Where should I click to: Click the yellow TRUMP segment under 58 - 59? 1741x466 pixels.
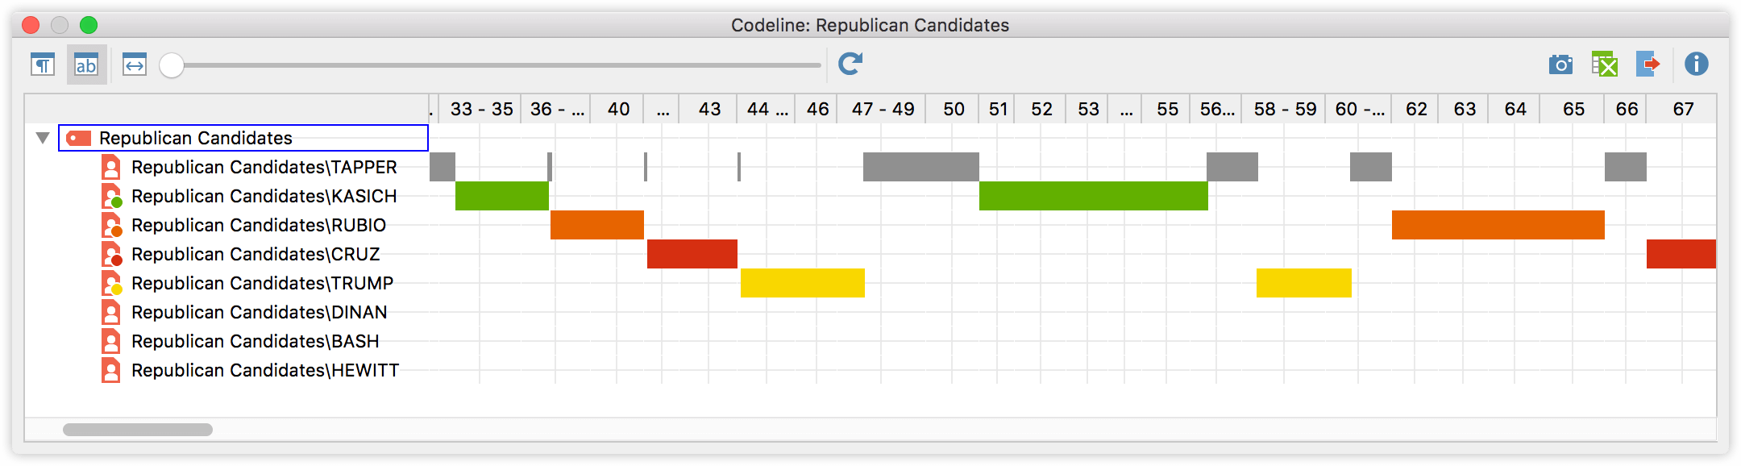[x=1304, y=283]
